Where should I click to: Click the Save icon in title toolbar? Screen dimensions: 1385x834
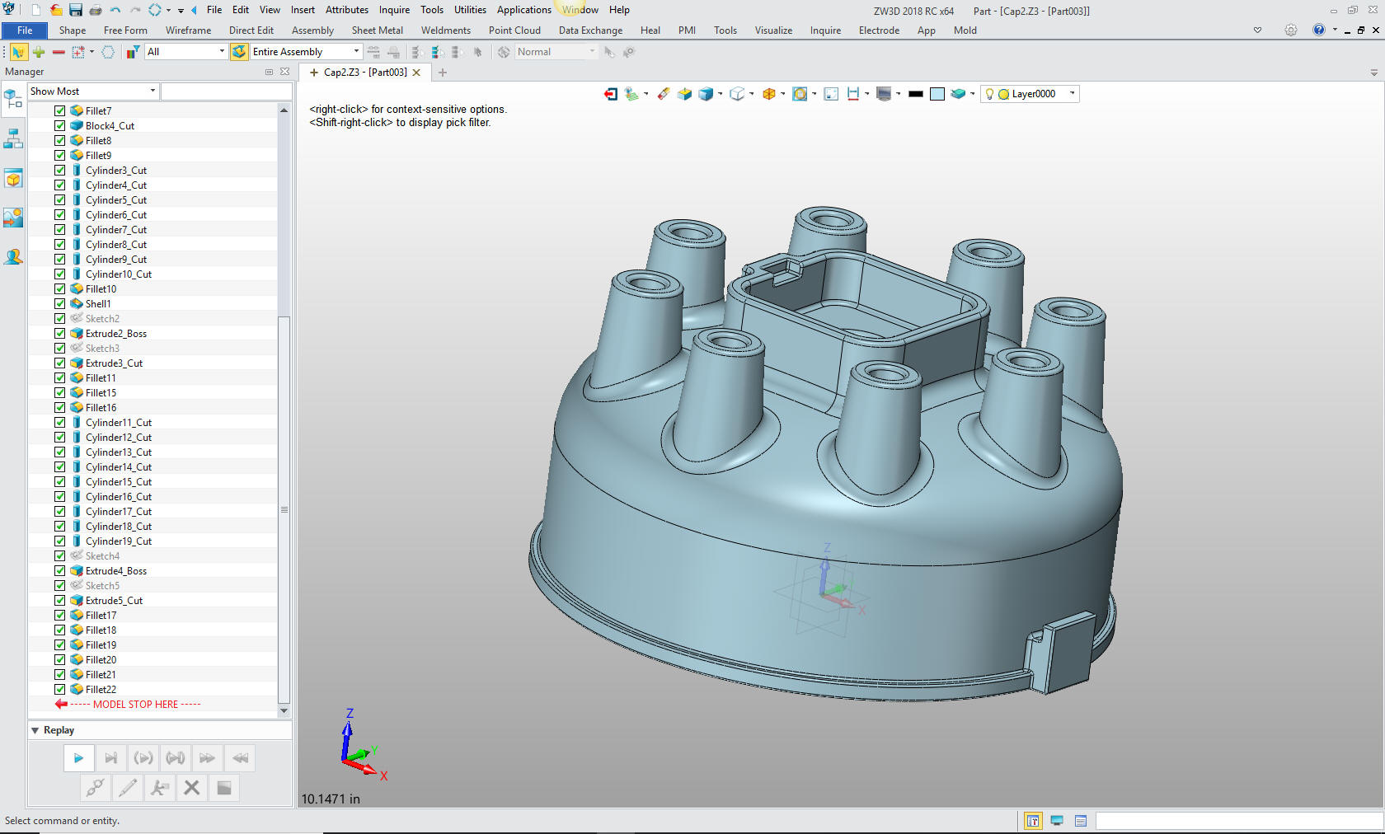point(76,10)
